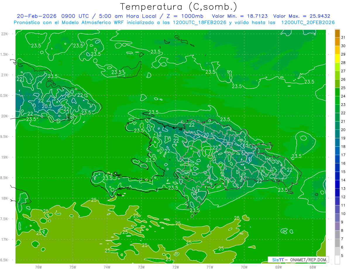Image resolution: width=351 pixels, height=271 pixels.
Task: Click the '68W' longitude axis label
Action: point(313,267)
